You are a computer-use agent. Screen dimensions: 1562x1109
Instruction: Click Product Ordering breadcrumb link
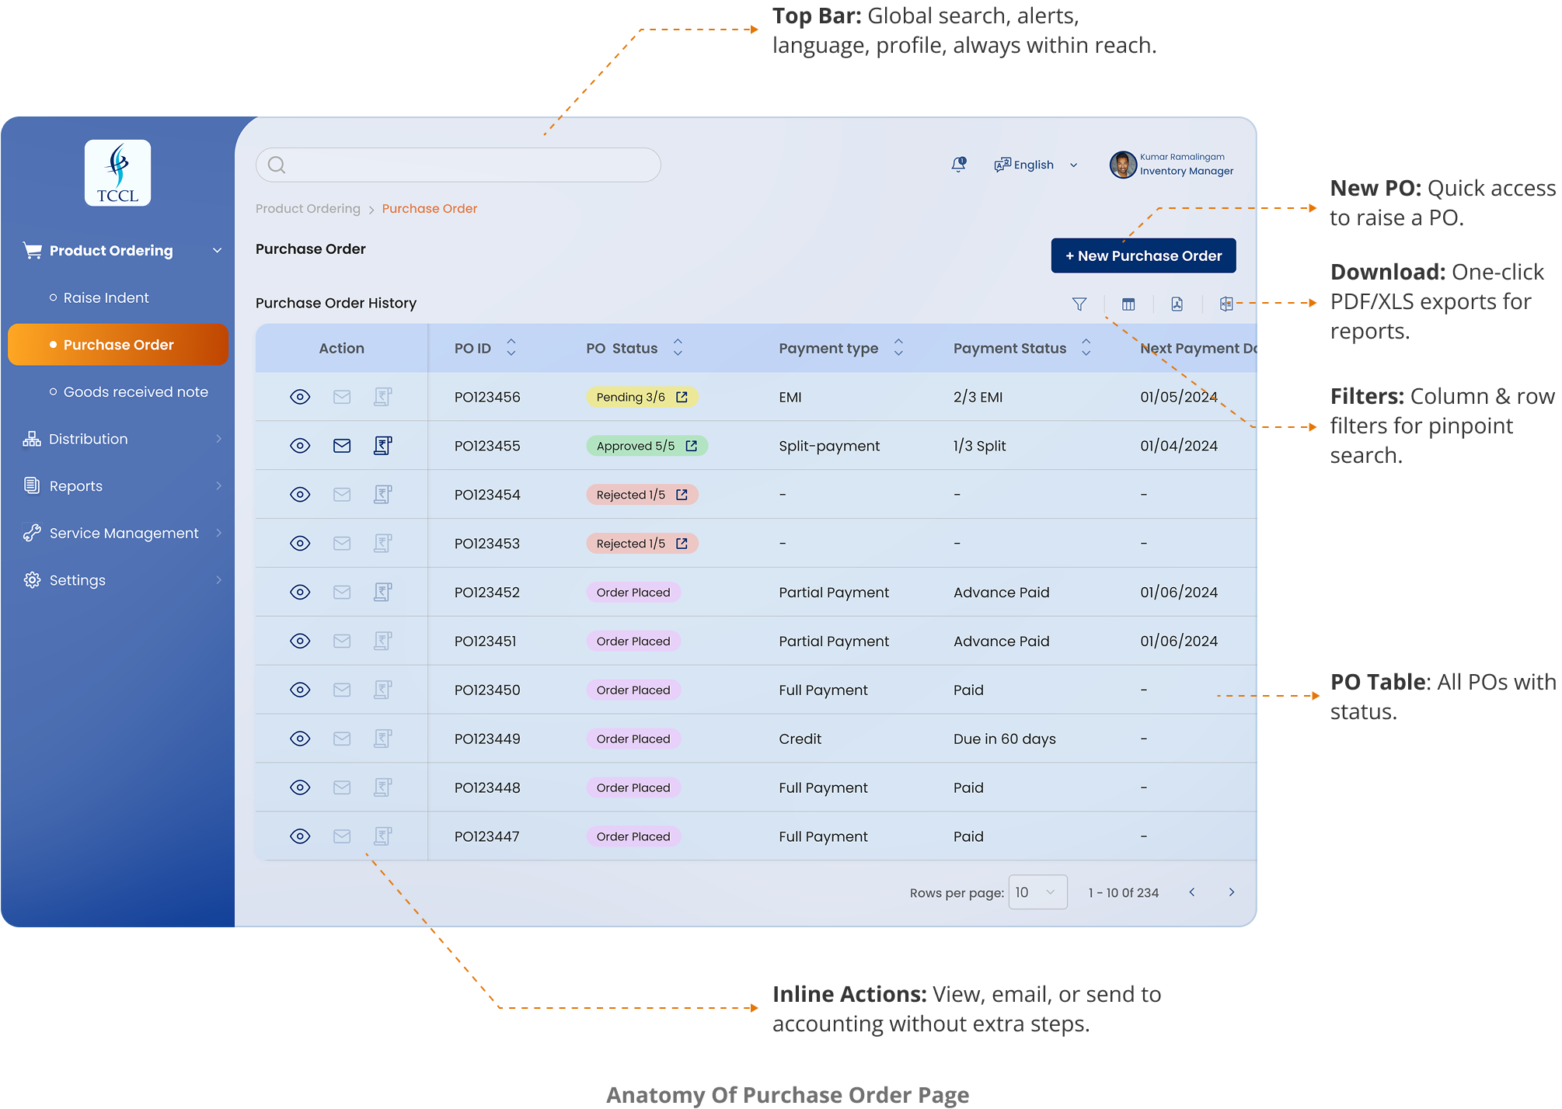[308, 208]
